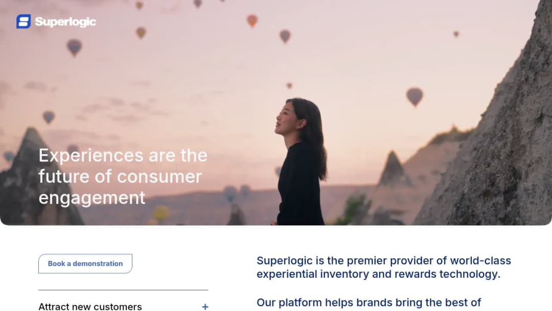Select the orange hot air balloon at top

pyautogui.click(x=252, y=21)
